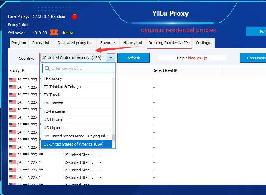The image size is (266, 195).
Task: Choose TR-Turkey from the country list
Action: (53, 78)
